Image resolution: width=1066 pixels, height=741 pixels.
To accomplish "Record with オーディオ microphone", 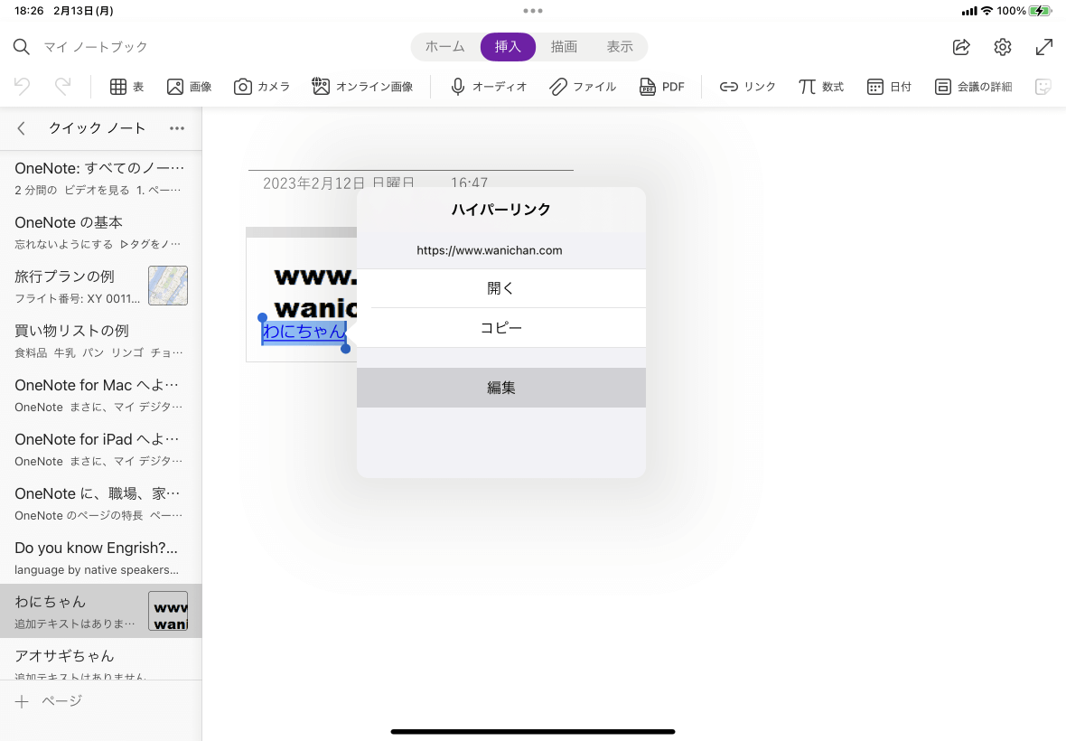I will point(488,87).
